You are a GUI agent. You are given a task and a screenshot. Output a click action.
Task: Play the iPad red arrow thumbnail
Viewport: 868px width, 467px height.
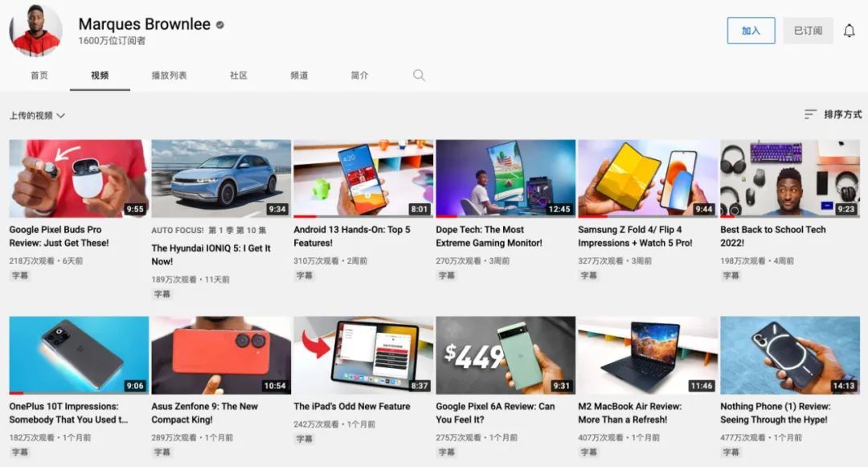pos(363,355)
